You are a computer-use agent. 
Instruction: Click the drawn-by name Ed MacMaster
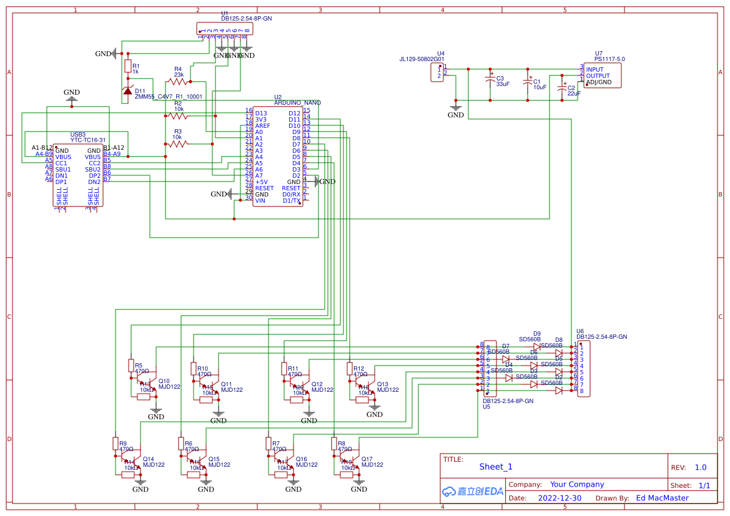(663, 498)
